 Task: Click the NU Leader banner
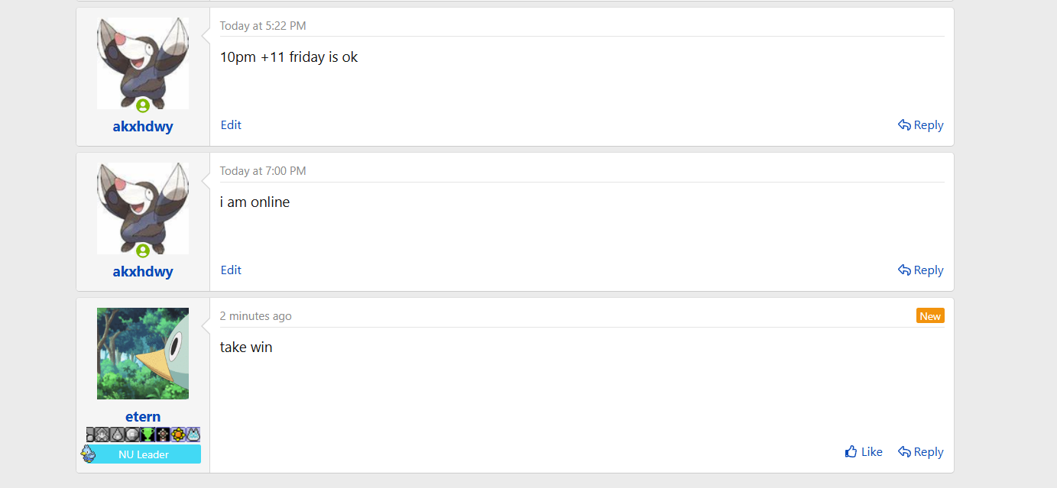(144, 454)
